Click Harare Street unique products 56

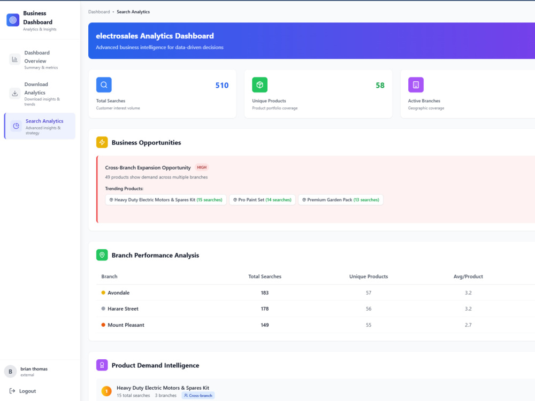369,309
